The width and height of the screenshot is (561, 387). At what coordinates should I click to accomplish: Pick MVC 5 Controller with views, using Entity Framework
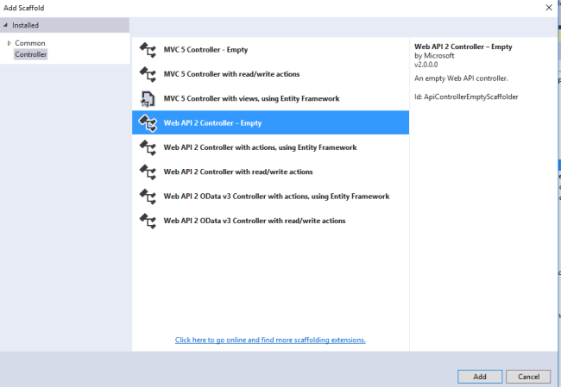(x=270, y=98)
